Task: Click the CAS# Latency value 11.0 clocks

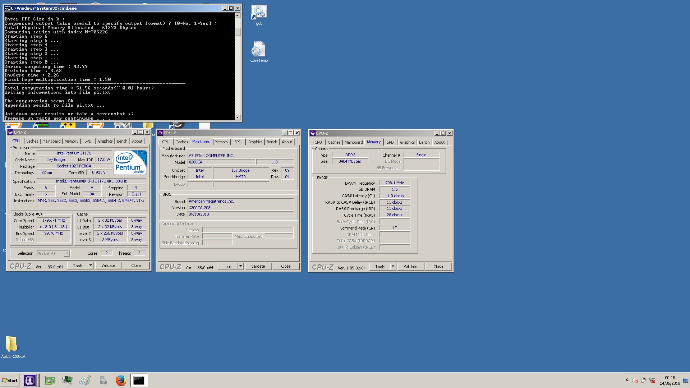Action: (395, 196)
